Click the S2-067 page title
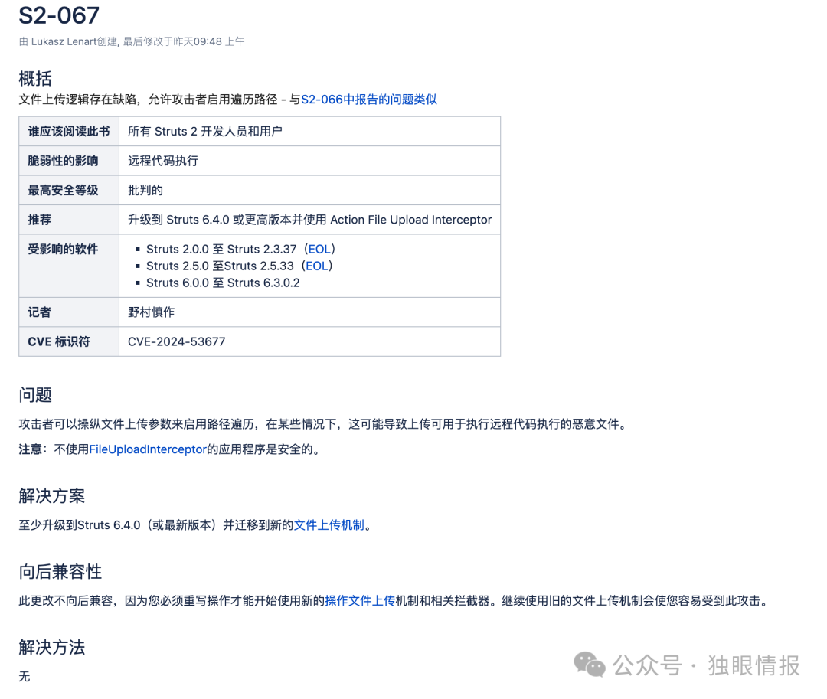The image size is (827, 699). pos(59,16)
